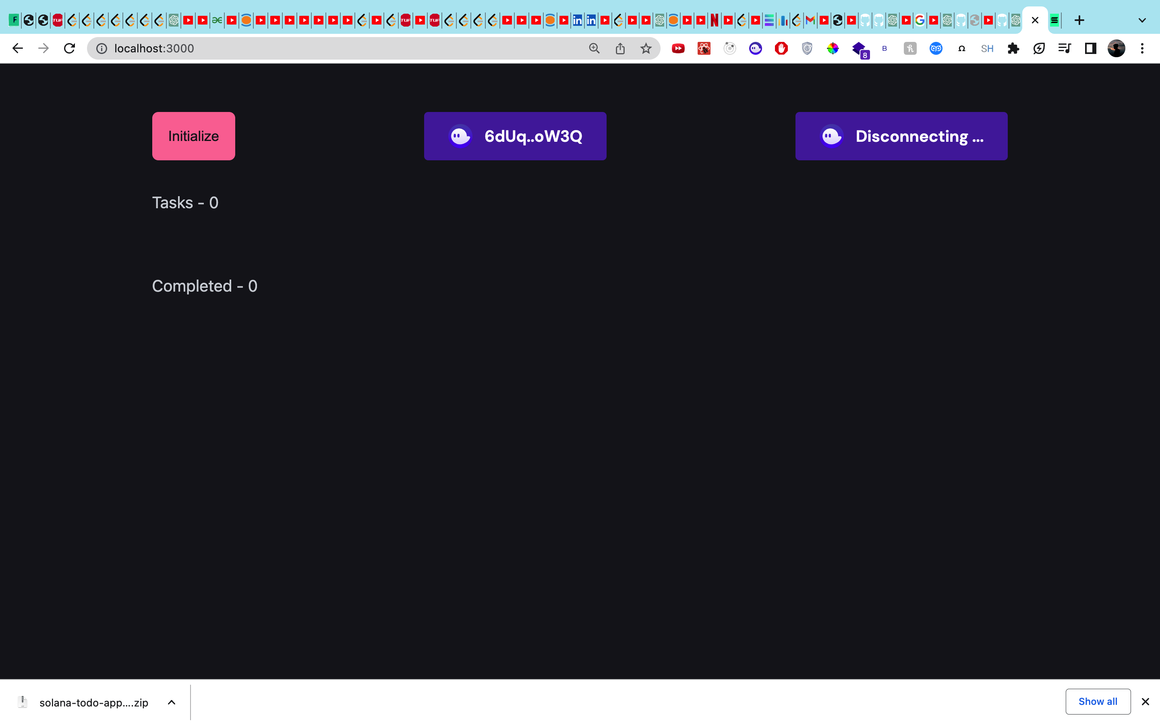Viewport: 1160px width, 725px height.
Task: Expand options for the solana-todo-app.zip download
Action: point(171,702)
